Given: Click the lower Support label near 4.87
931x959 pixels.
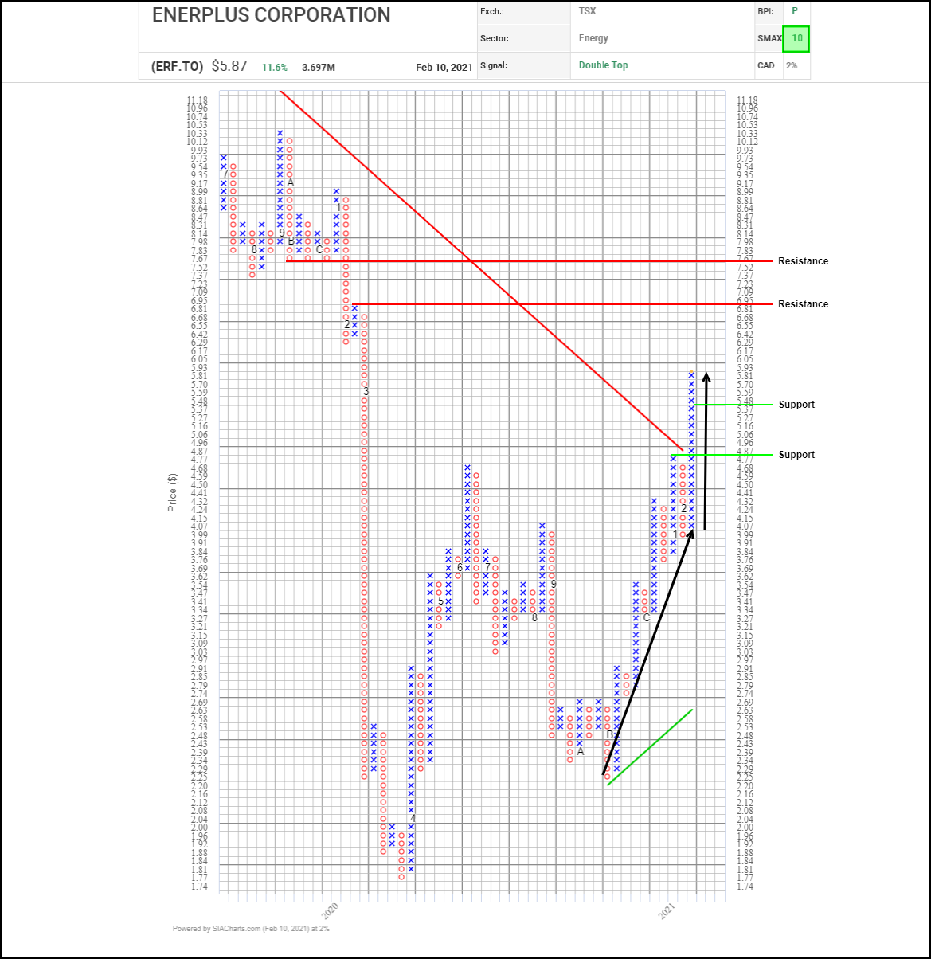Looking at the screenshot, I should [796, 455].
